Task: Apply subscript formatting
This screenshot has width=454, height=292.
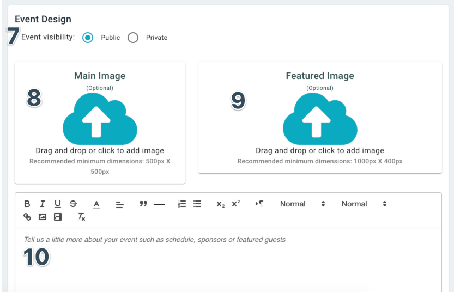Action: 220,204
